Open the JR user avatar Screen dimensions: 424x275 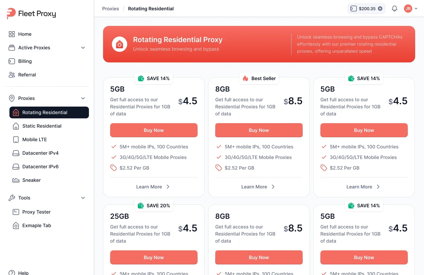[408, 9]
